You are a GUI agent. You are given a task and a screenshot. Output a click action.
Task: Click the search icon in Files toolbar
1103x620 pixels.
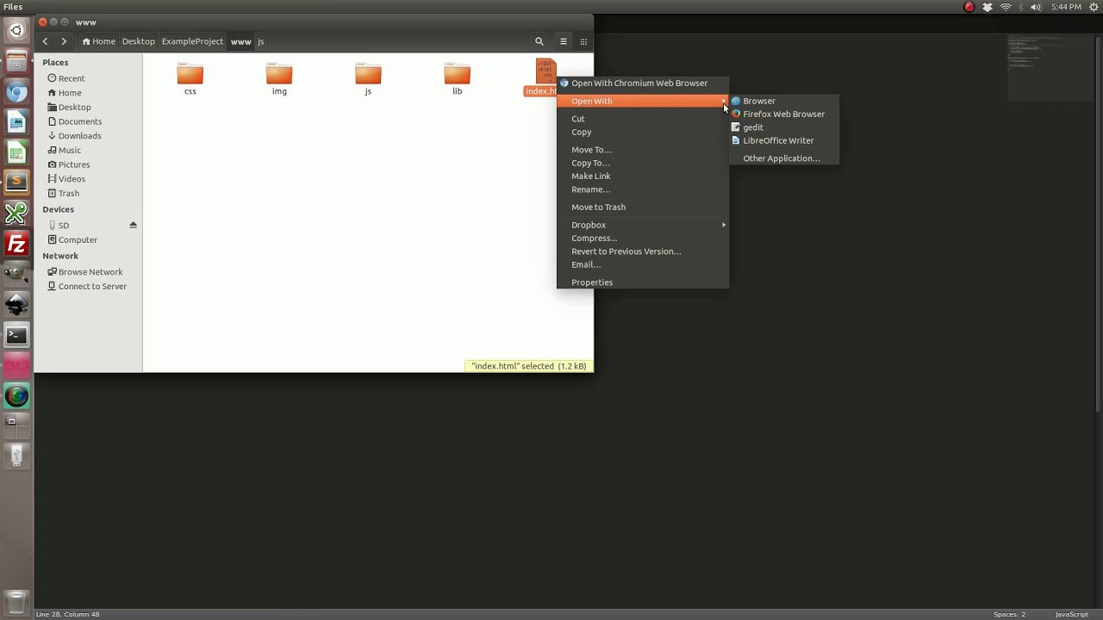pos(539,41)
